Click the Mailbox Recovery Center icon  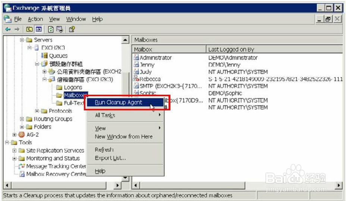[x=22, y=174]
